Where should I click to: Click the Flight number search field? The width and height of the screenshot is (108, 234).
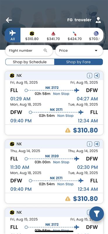point(29,51)
